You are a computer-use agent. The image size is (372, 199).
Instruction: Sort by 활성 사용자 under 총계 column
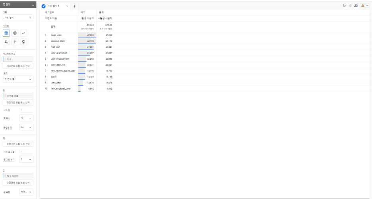coord(105,18)
